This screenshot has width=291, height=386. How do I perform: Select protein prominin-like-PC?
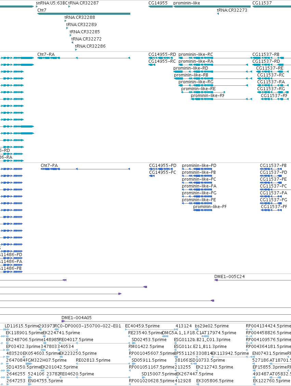199,180
